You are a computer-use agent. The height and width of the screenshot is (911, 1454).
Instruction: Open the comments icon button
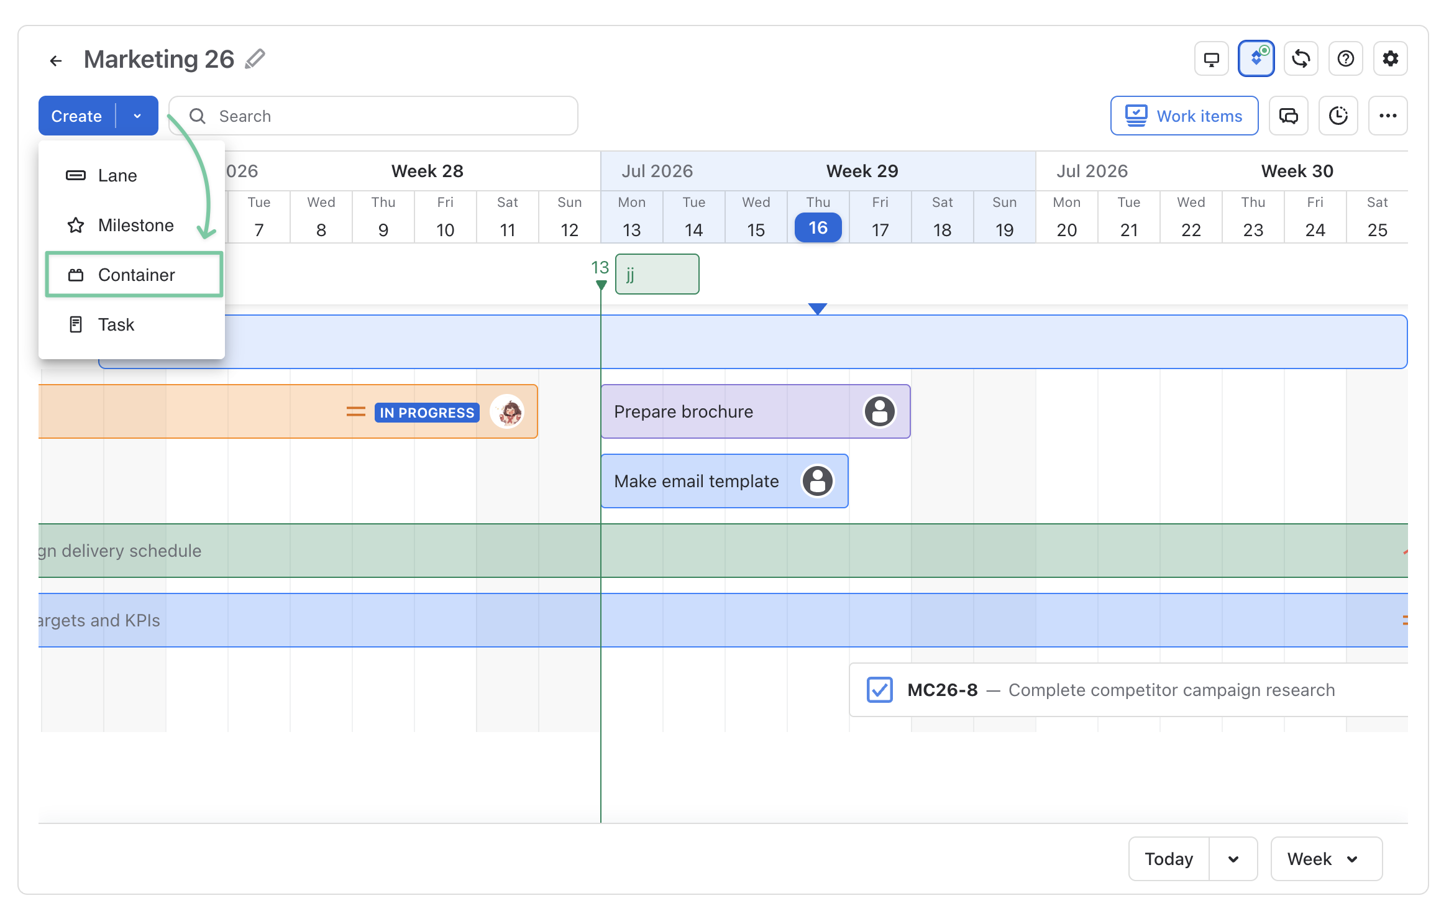coord(1288,116)
